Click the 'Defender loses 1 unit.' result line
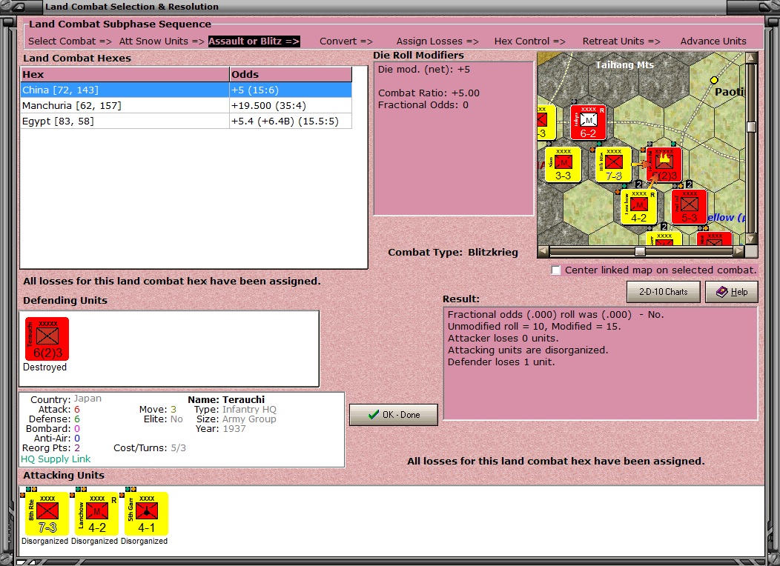The image size is (780, 566). coord(501,362)
